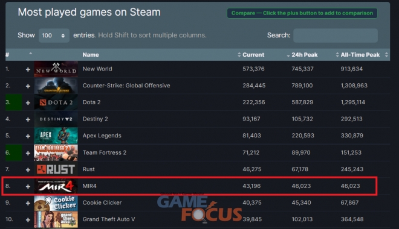
Task: Open the Show entries count dropdown
Action: 54,35
